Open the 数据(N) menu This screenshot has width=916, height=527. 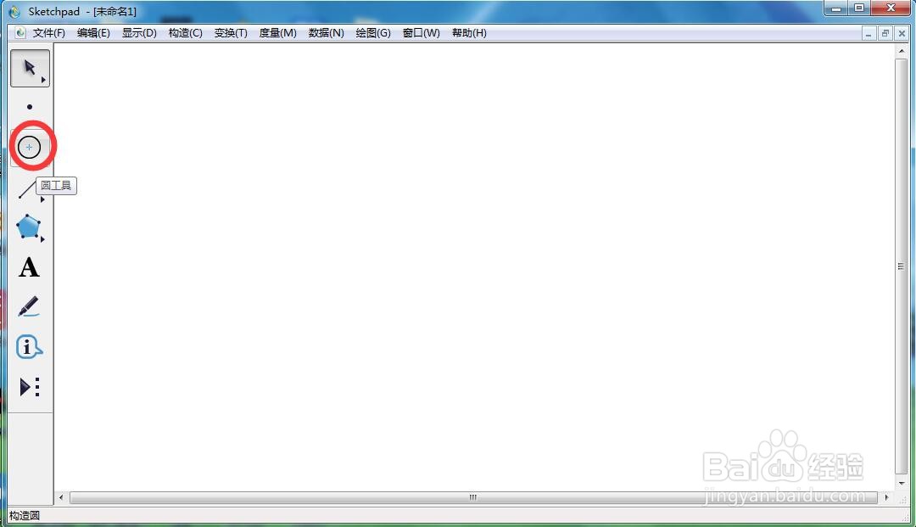point(326,33)
